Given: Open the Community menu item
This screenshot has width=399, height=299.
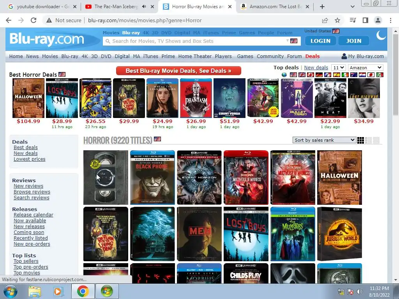Looking at the screenshot, I should tap(270, 56).
